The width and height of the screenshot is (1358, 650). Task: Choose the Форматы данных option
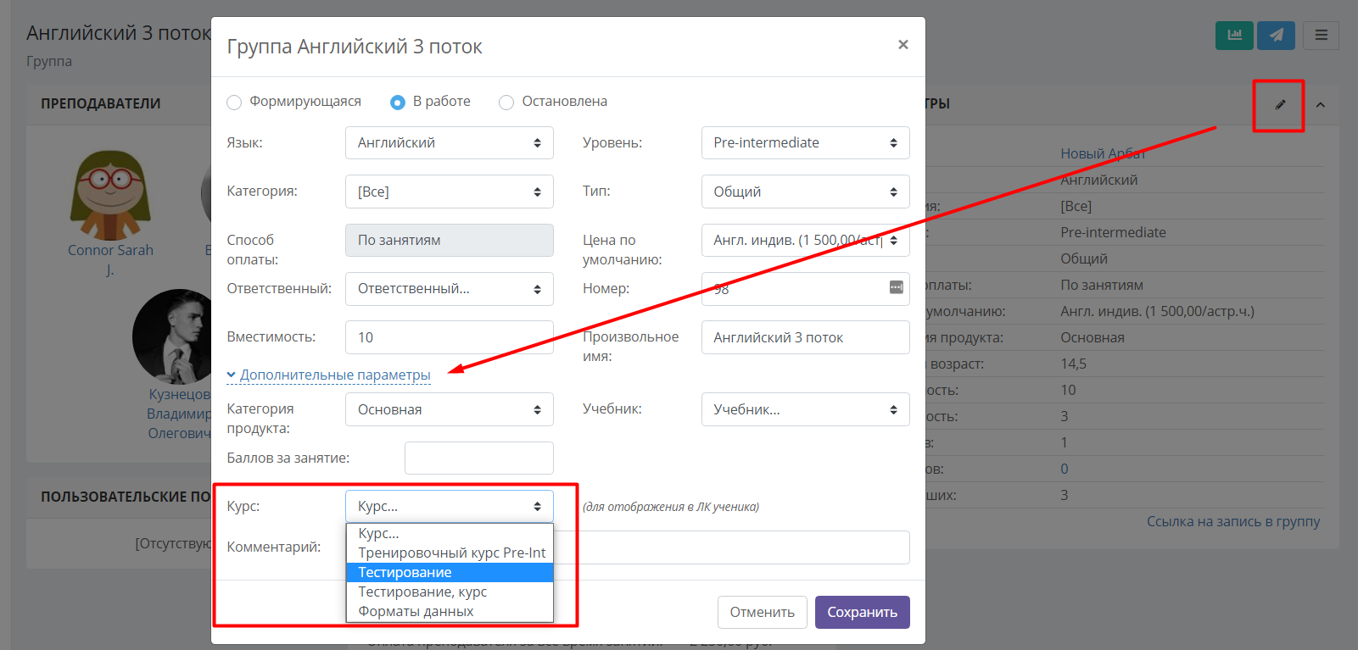(450, 612)
